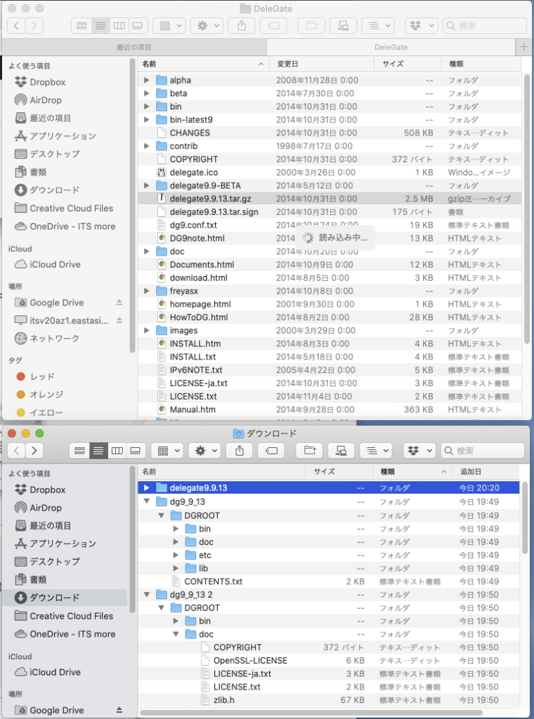
Task: Click the back arrow in the ダウンロード window
Action: pyautogui.click(x=17, y=450)
